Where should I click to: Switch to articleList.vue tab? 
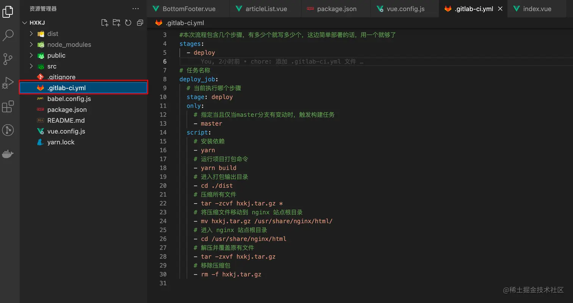pyautogui.click(x=265, y=9)
